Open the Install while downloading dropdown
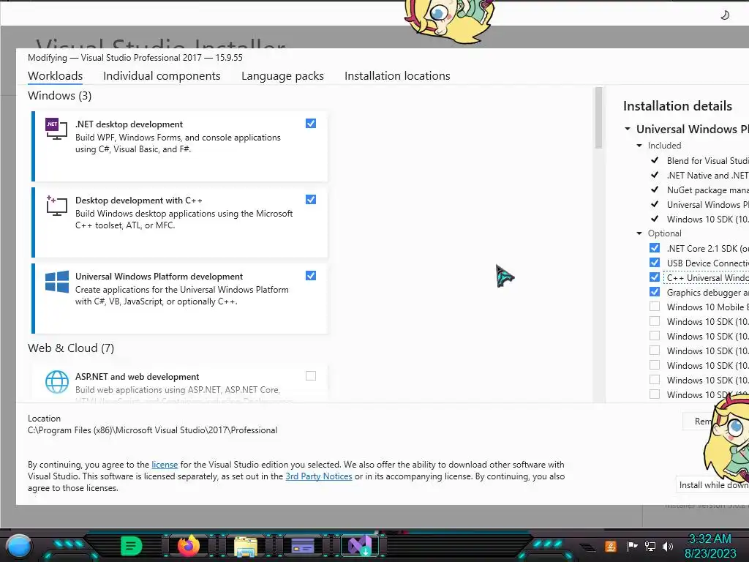 (x=712, y=485)
